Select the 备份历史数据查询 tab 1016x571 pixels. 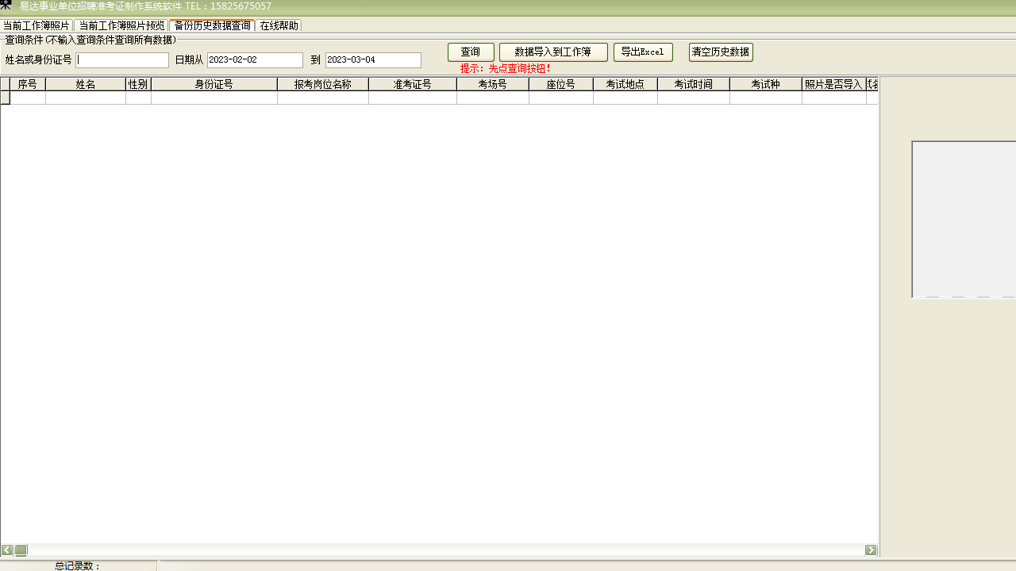point(212,25)
